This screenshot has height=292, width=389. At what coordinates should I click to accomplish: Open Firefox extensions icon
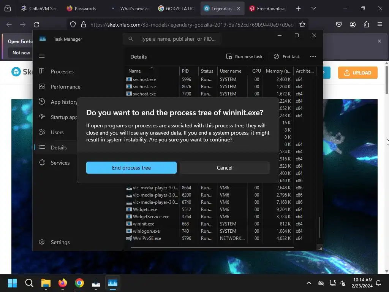coord(366,25)
